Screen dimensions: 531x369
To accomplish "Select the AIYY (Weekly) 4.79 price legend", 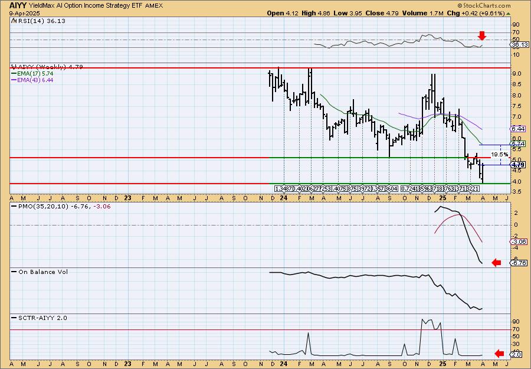I will pyautogui.click(x=47, y=67).
